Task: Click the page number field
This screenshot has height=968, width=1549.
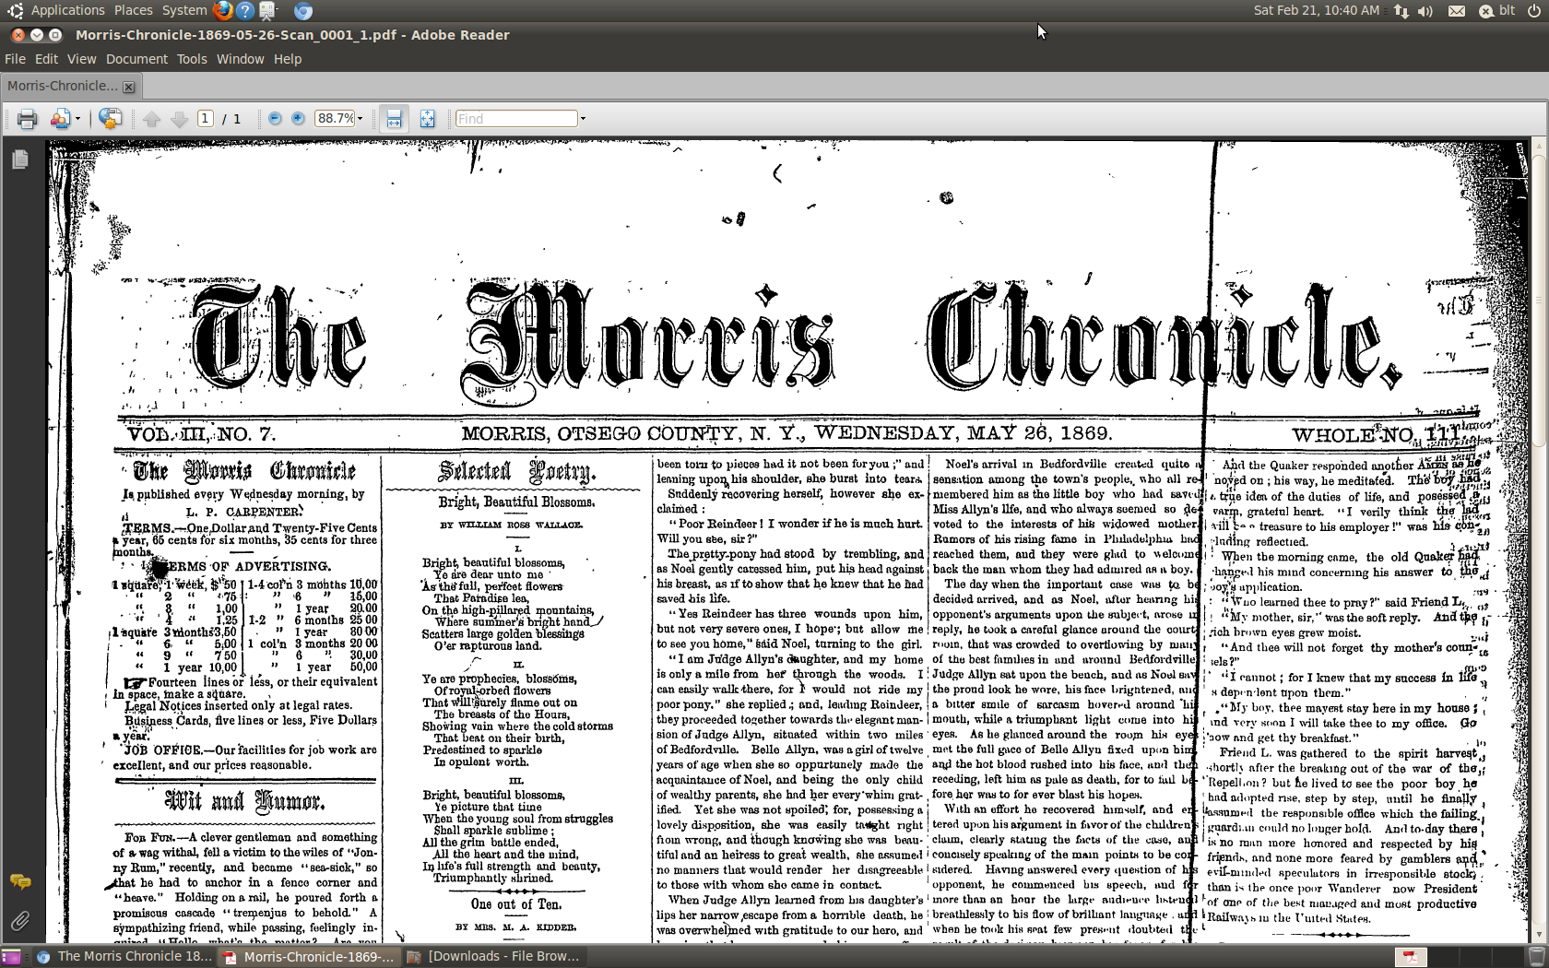Action: pyautogui.click(x=205, y=119)
